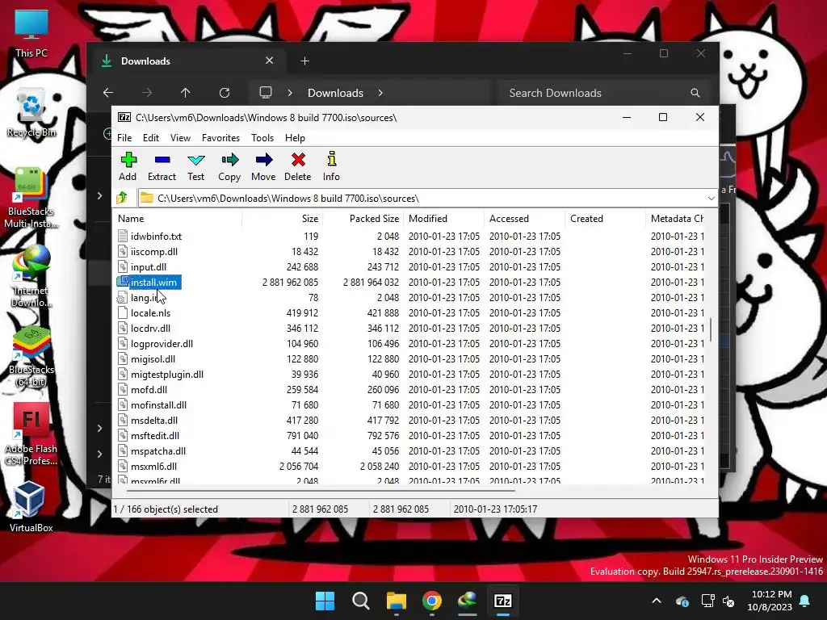Image resolution: width=827 pixels, height=620 pixels.
Task: Click the Extract toolbar icon
Action: [162, 166]
